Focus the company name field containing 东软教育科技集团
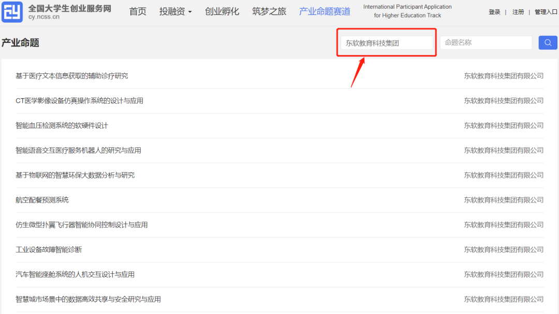559x314 pixels. point(386,43)
